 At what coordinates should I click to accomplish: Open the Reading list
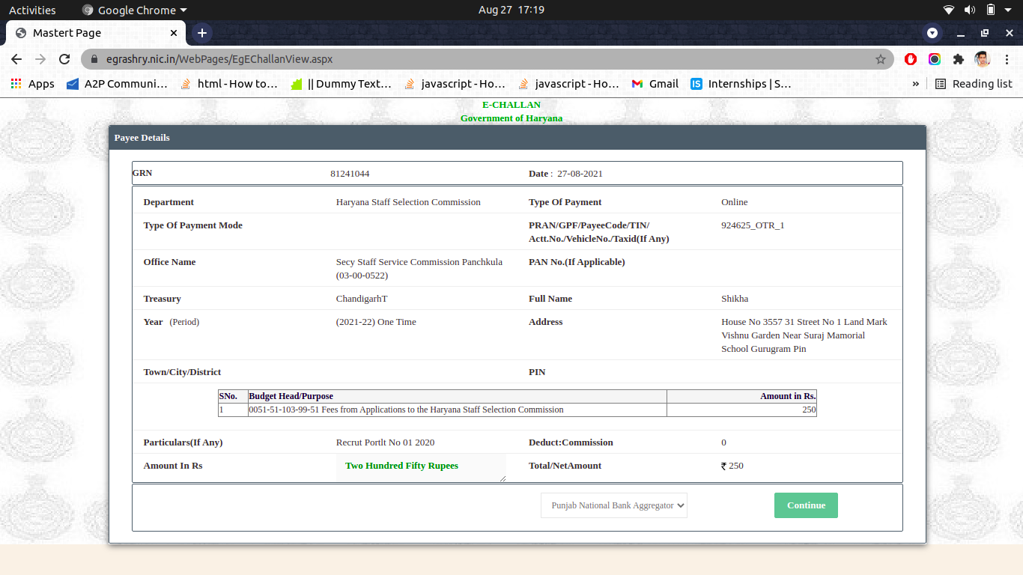[974, 84]
